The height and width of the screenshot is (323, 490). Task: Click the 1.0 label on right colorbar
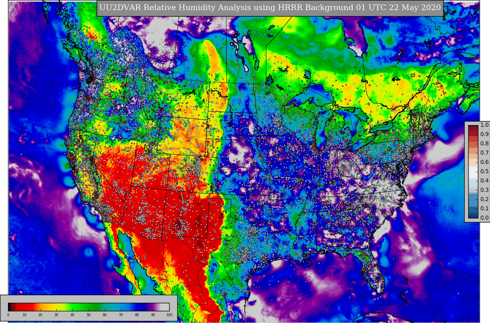point(484,125)
